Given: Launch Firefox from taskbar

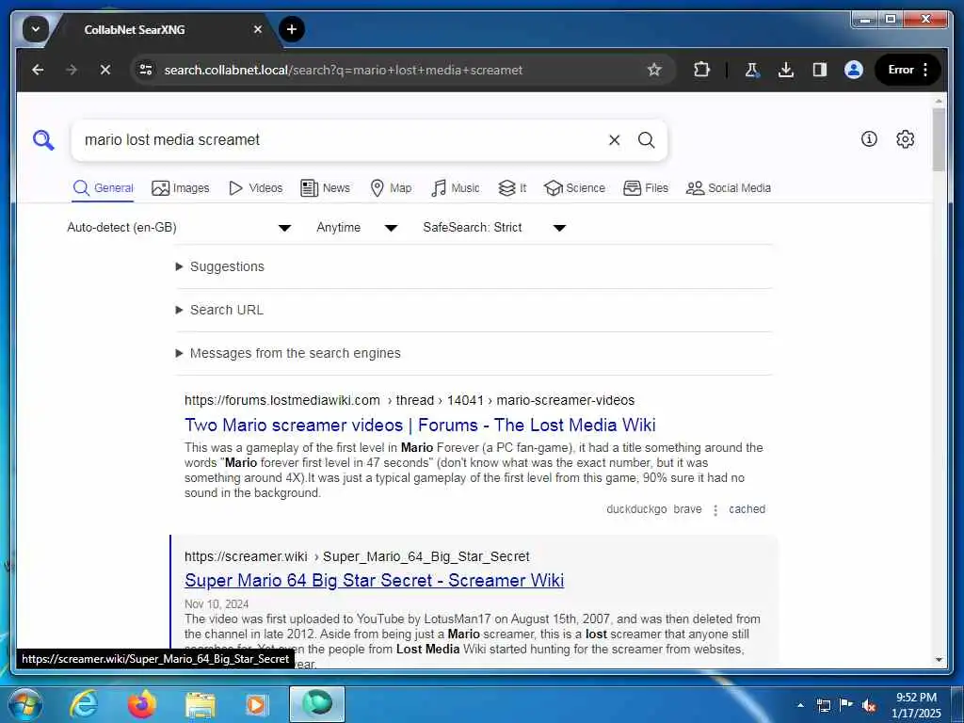Looking at the screenshot, I should coord(141,704).
